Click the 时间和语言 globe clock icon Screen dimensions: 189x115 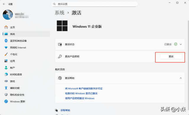coord(6,75)
